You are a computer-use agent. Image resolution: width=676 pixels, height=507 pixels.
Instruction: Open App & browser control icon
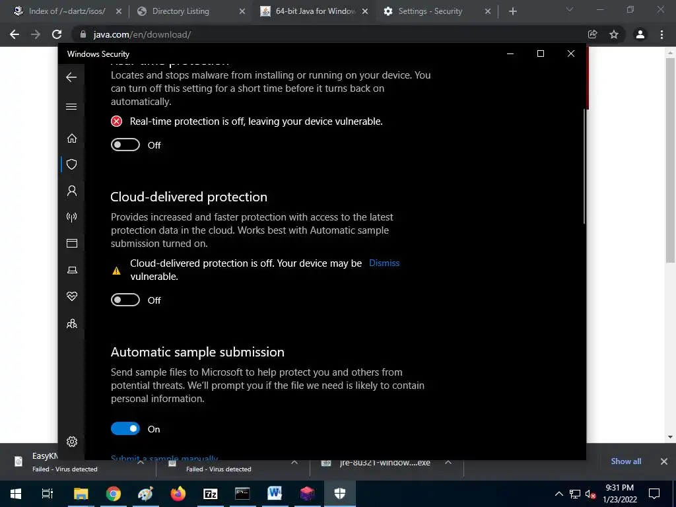[x=71, y=243]
